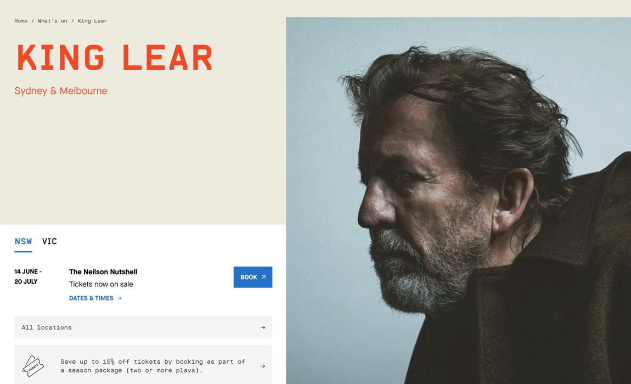Click the King Lear portrait hero image

(458, 200)
